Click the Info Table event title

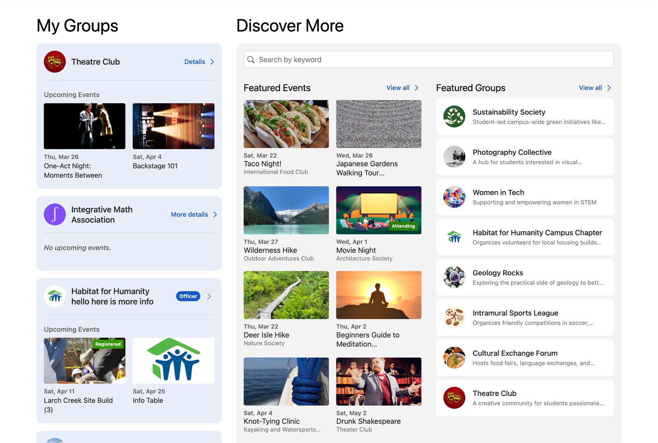coord(148,401)
